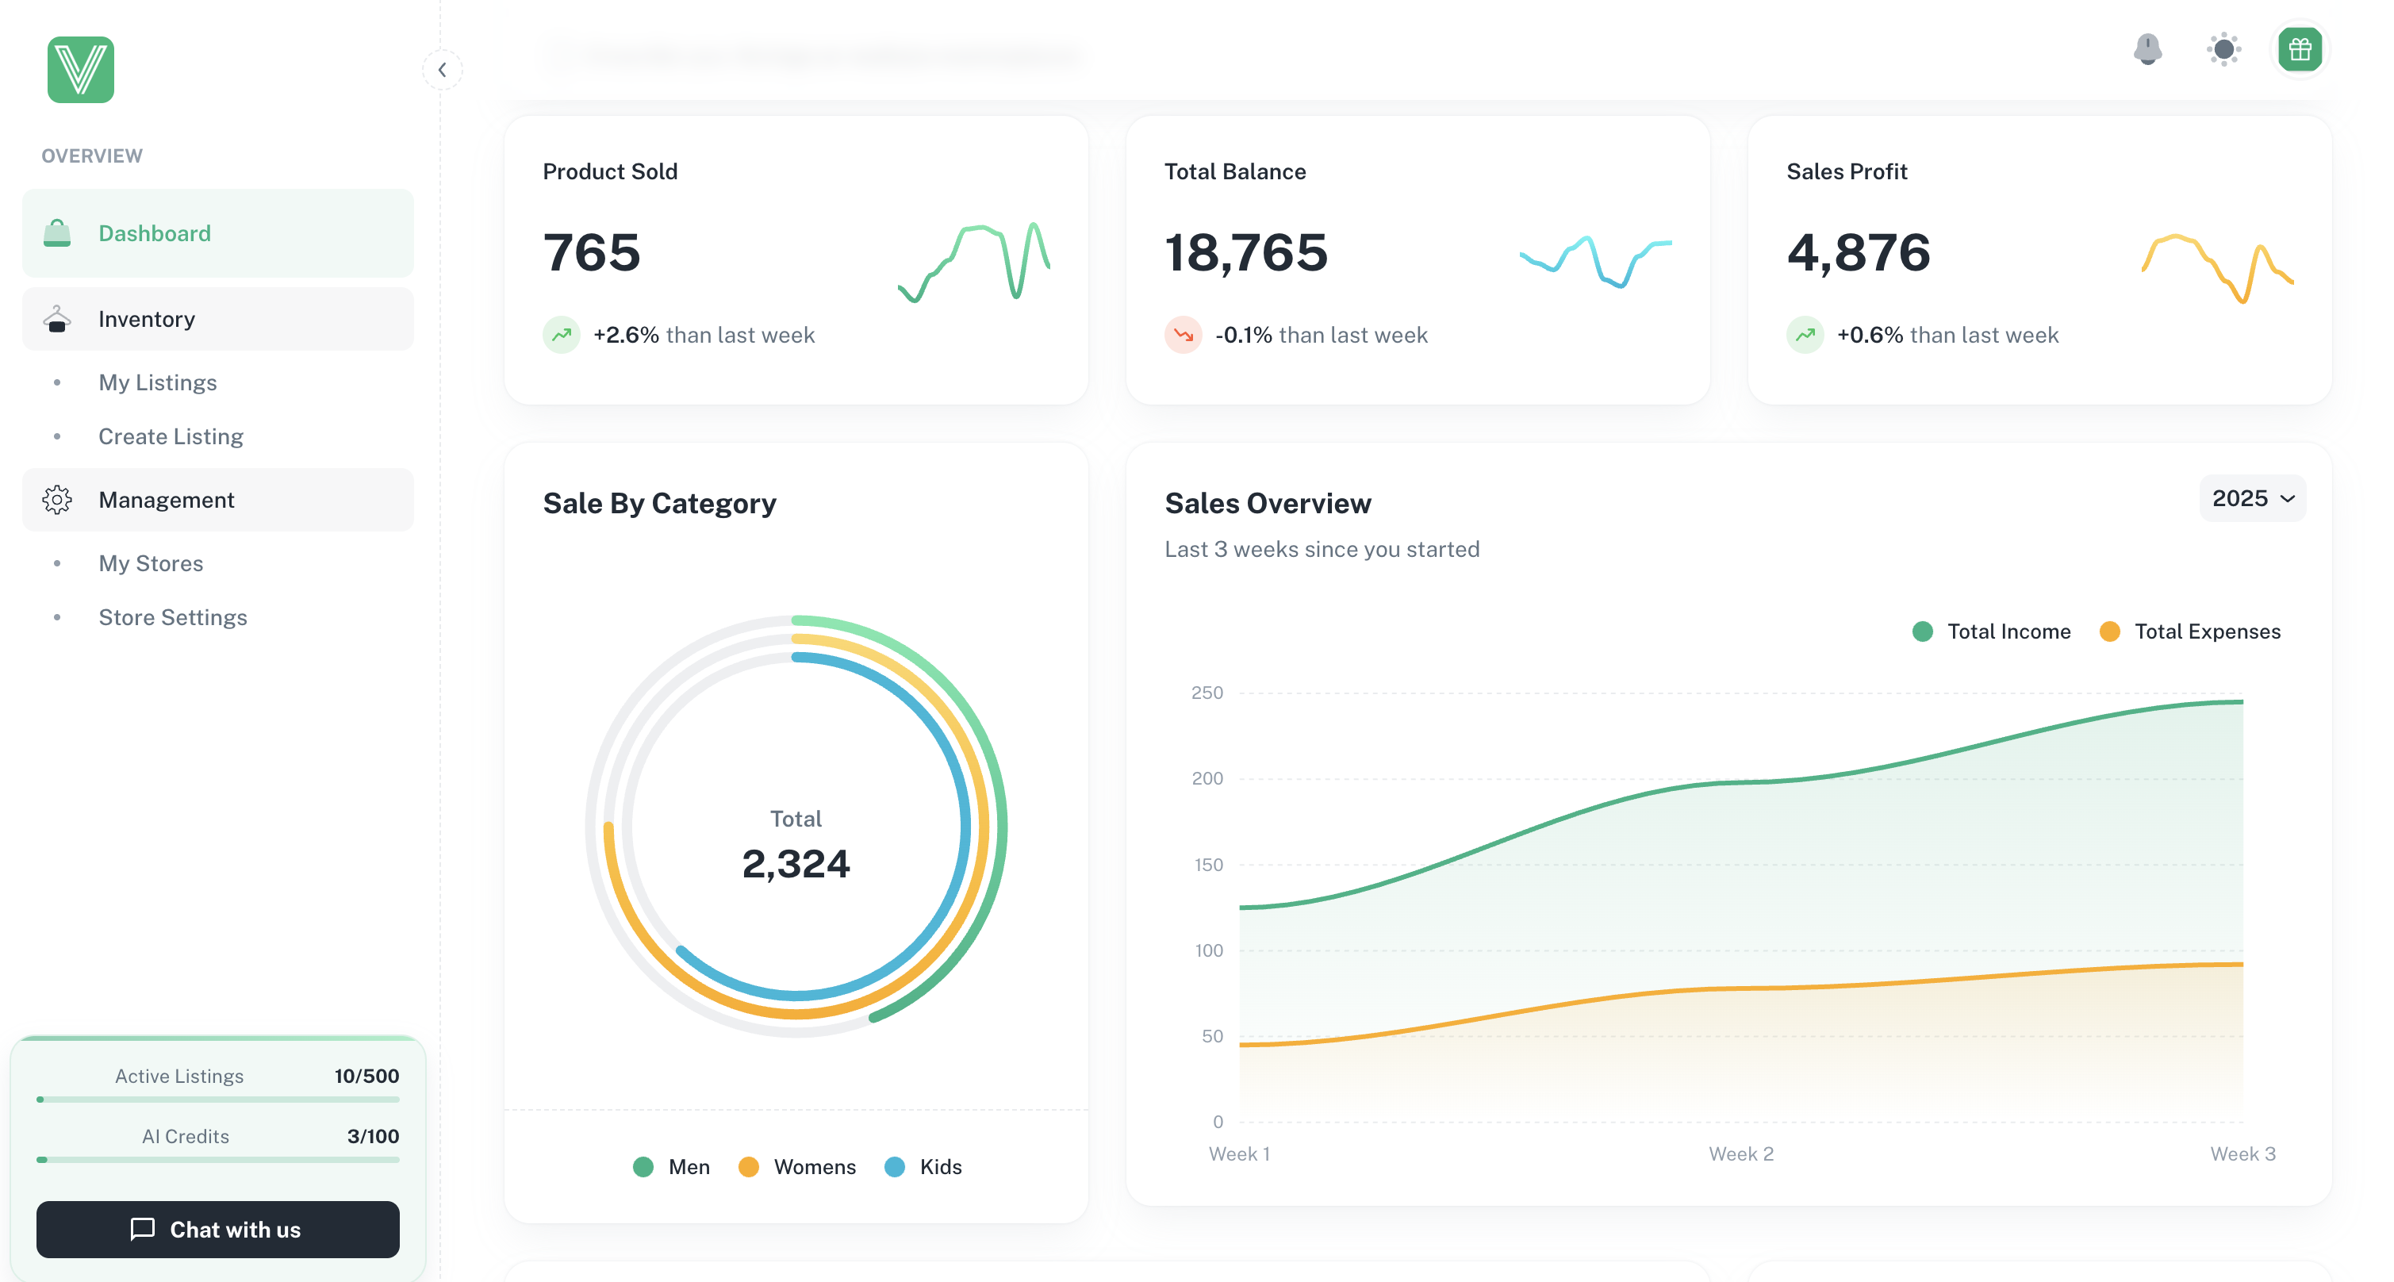The height and width of the screenshot is (1282, 2394).
Task: Open Store Settings
Action: pos(173,617)
